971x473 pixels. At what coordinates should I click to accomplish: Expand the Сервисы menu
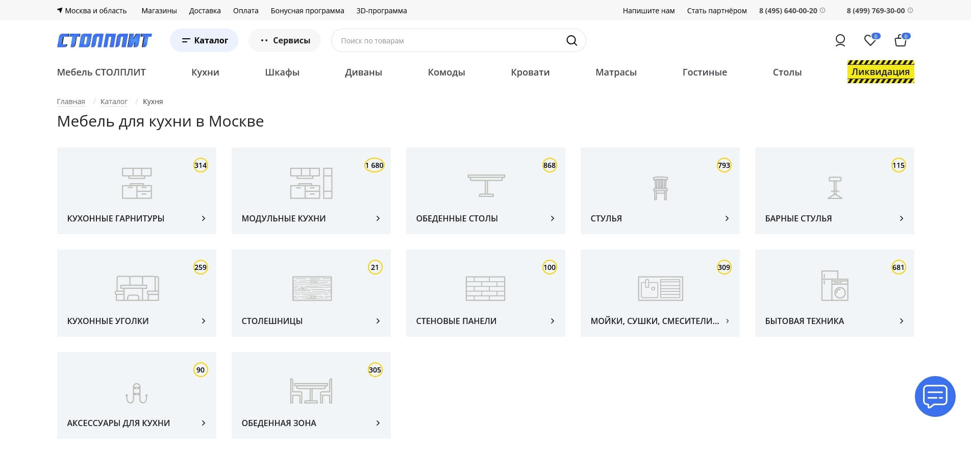(285, 40)
